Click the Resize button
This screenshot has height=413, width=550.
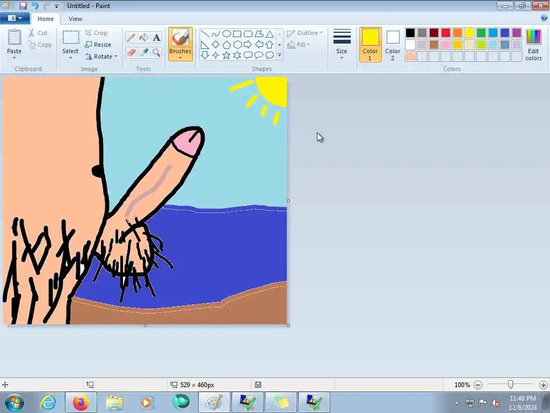(x=98, y=45)
